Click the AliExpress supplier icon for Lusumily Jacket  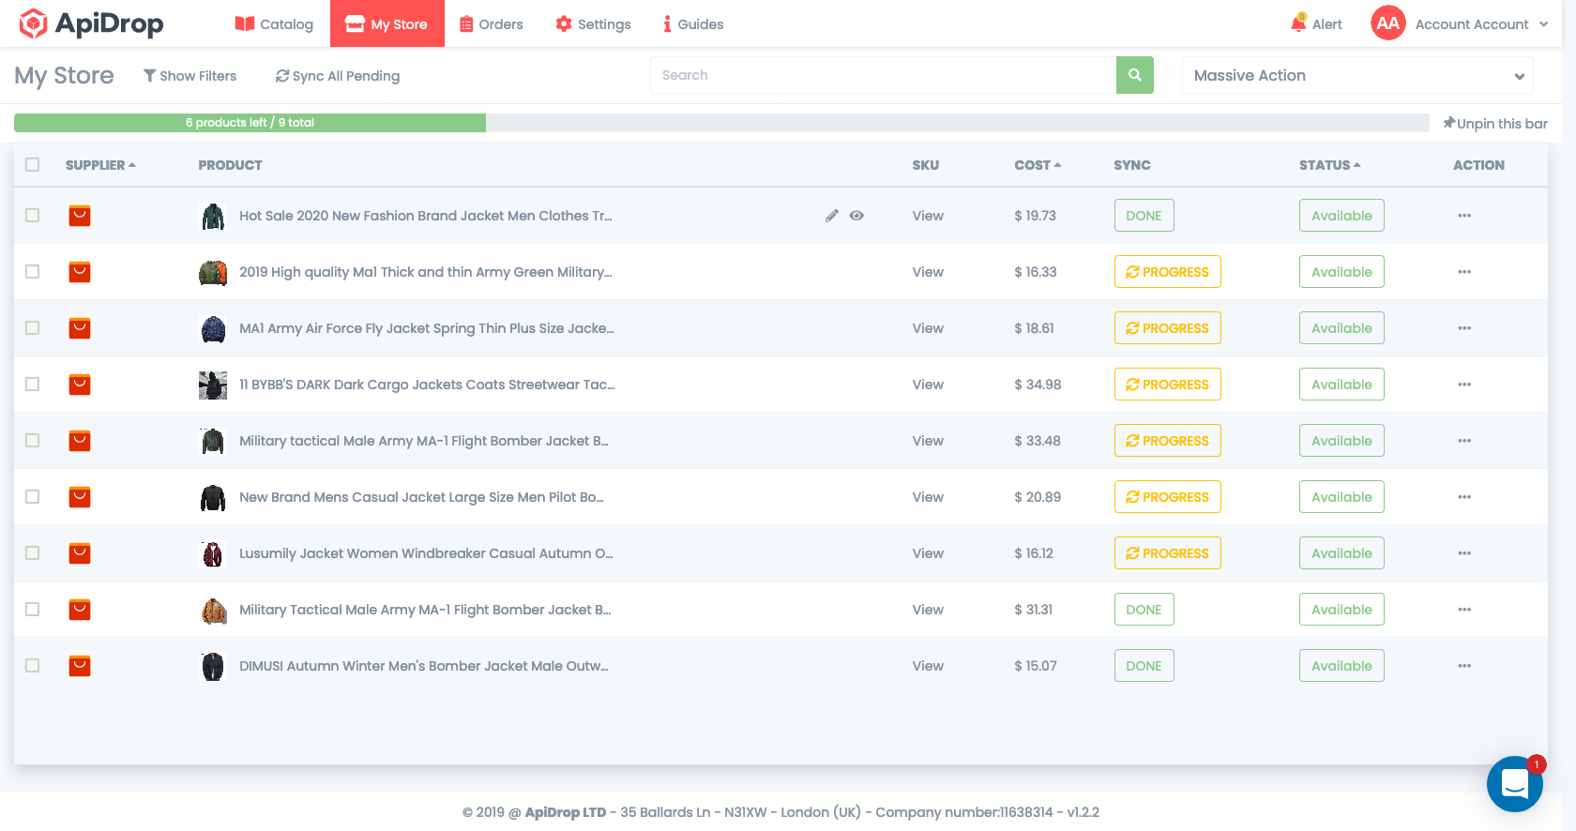tap(80, 553)
